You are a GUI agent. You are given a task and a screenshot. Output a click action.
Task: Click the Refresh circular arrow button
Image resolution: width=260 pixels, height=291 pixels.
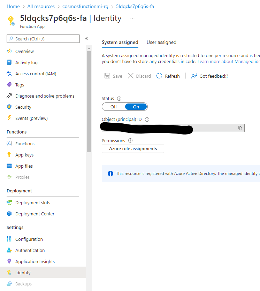(168, 76)
